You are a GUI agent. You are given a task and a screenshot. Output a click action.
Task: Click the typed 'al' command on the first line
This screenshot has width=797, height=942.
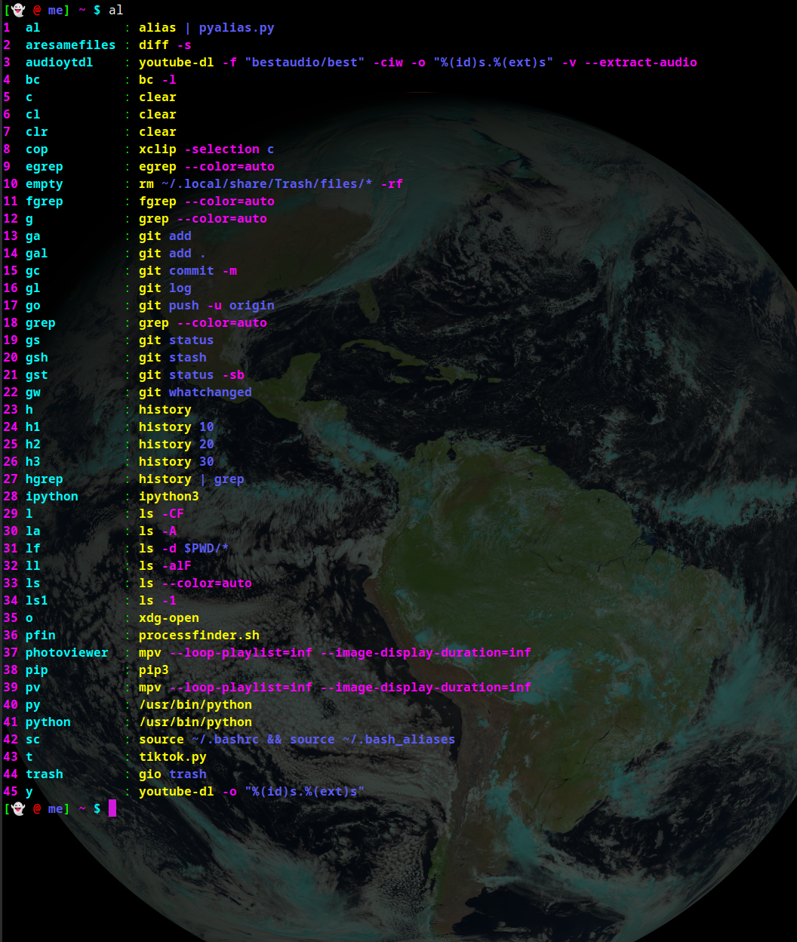(x=116, y=10)
